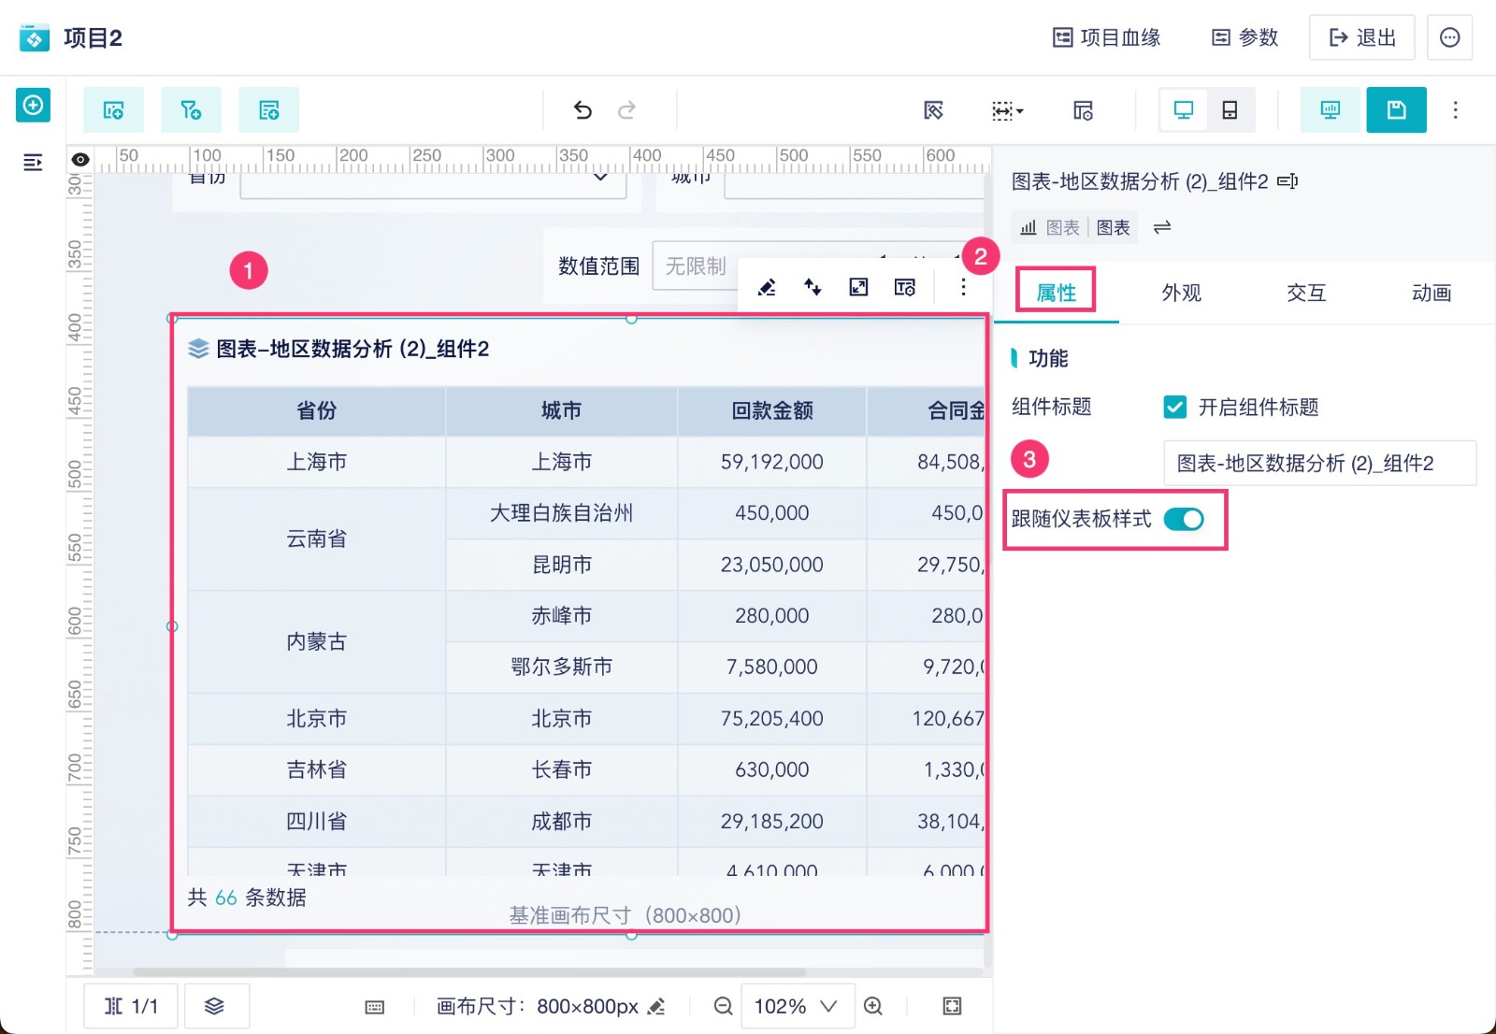Screen dimensions: 1496x1034
Task: Click the 参数 button
Action: 1244,37
